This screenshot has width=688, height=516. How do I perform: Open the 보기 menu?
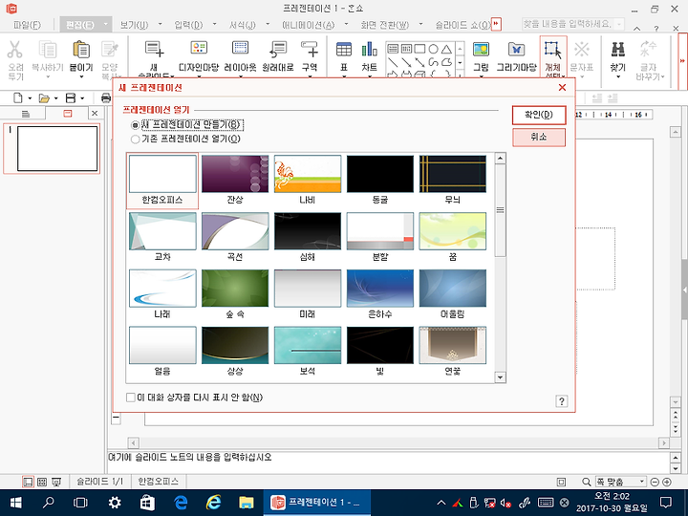coord(135,25)
